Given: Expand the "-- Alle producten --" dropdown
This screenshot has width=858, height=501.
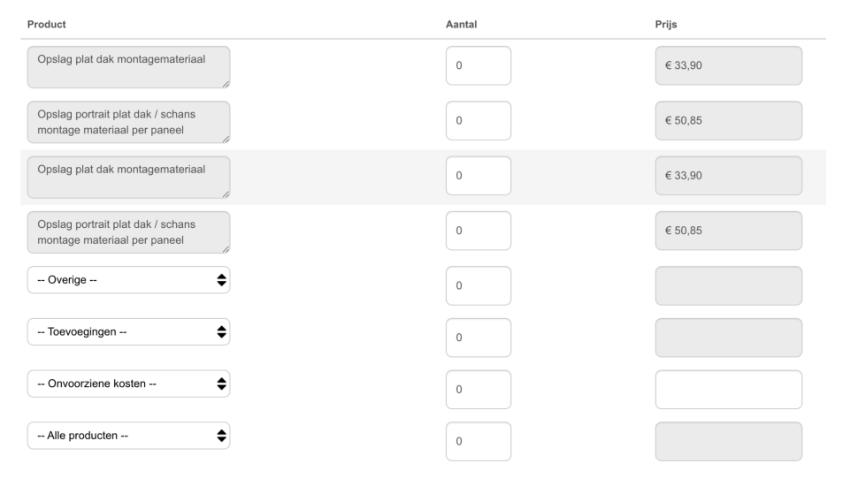Looking at the screenshot, I should pyautogui.click(x=128, y=436).
